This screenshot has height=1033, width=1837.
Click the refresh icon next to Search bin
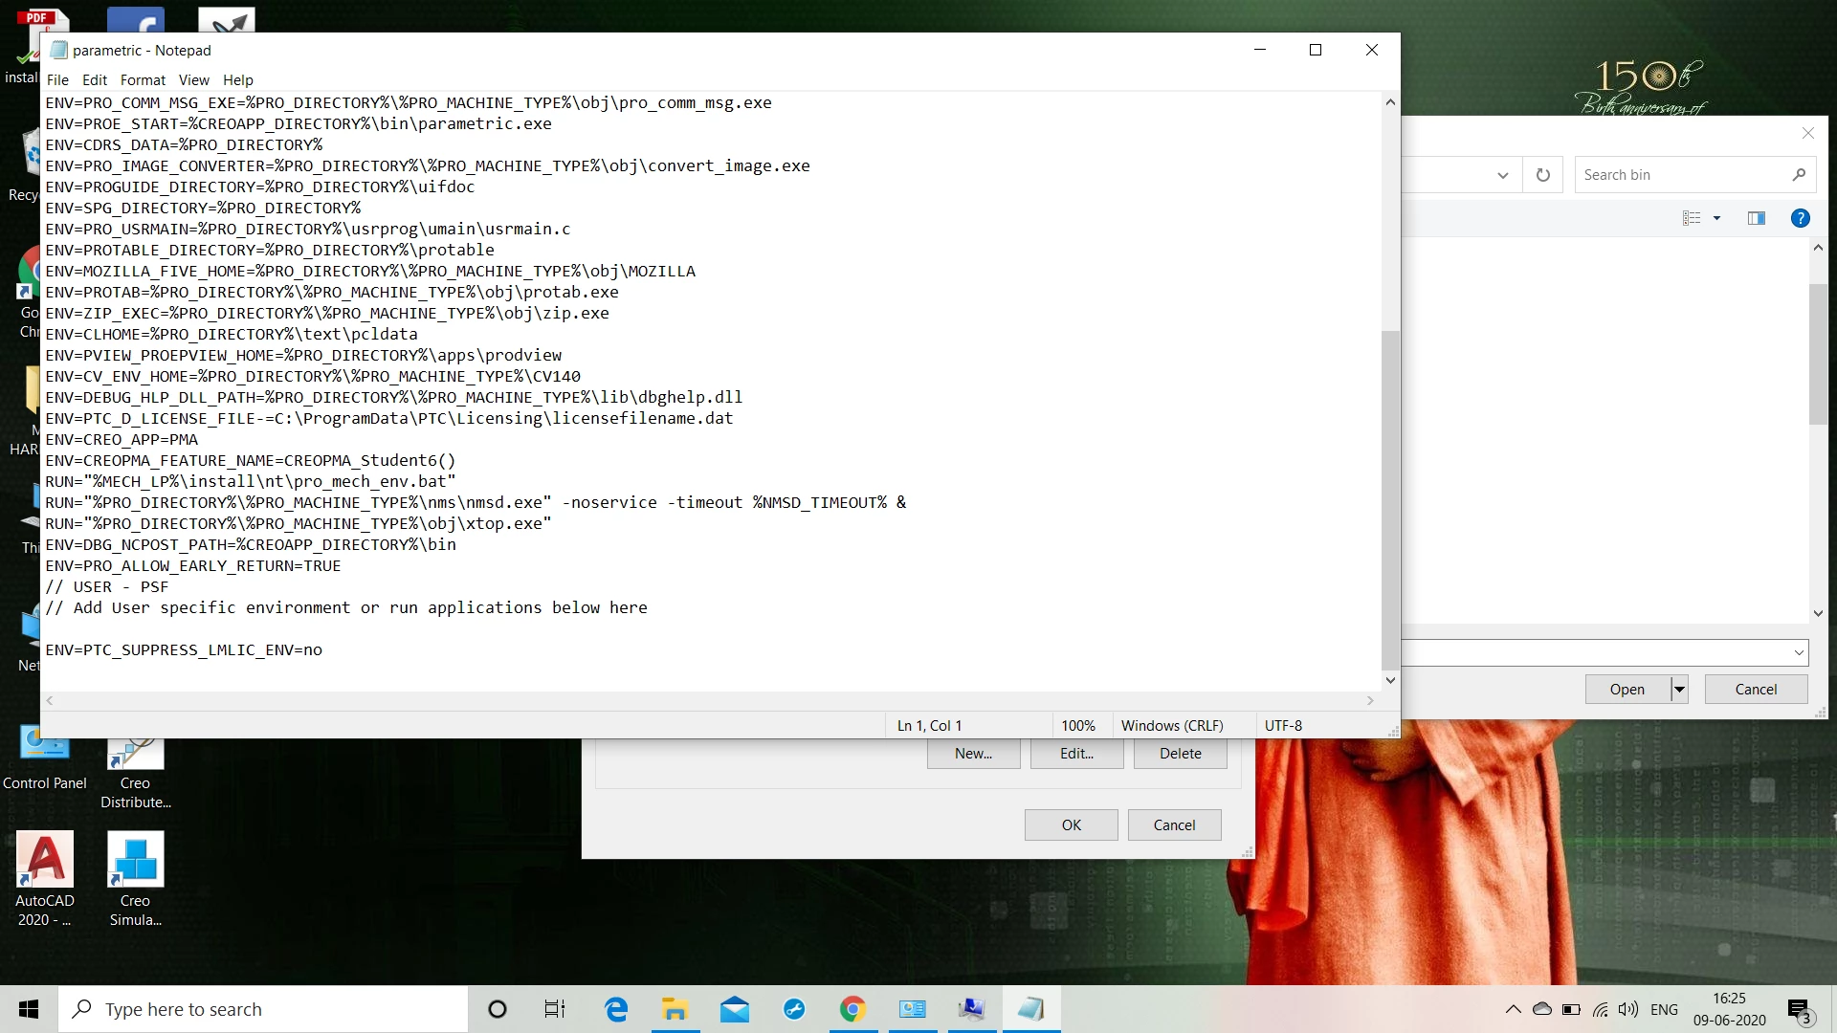coord(1542,175)
